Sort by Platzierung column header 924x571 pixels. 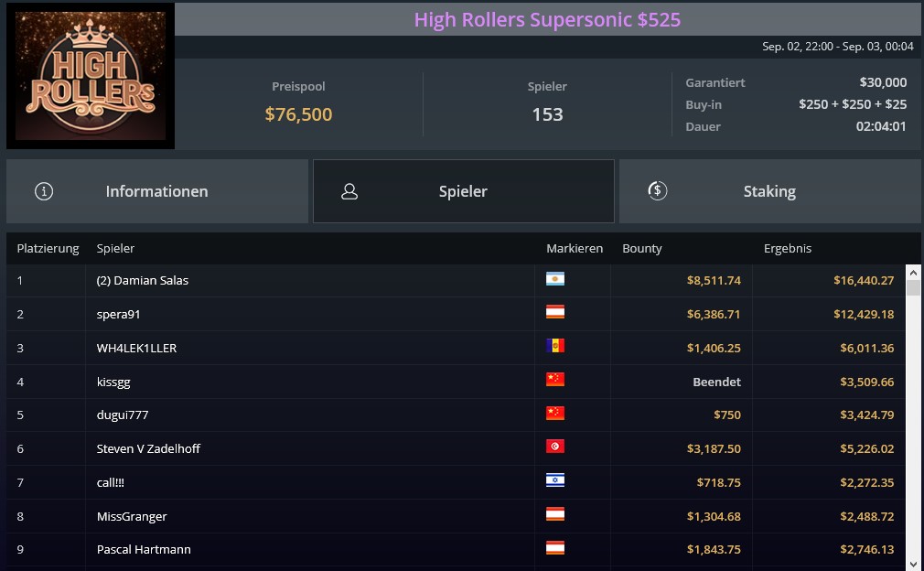coord(48,248)
